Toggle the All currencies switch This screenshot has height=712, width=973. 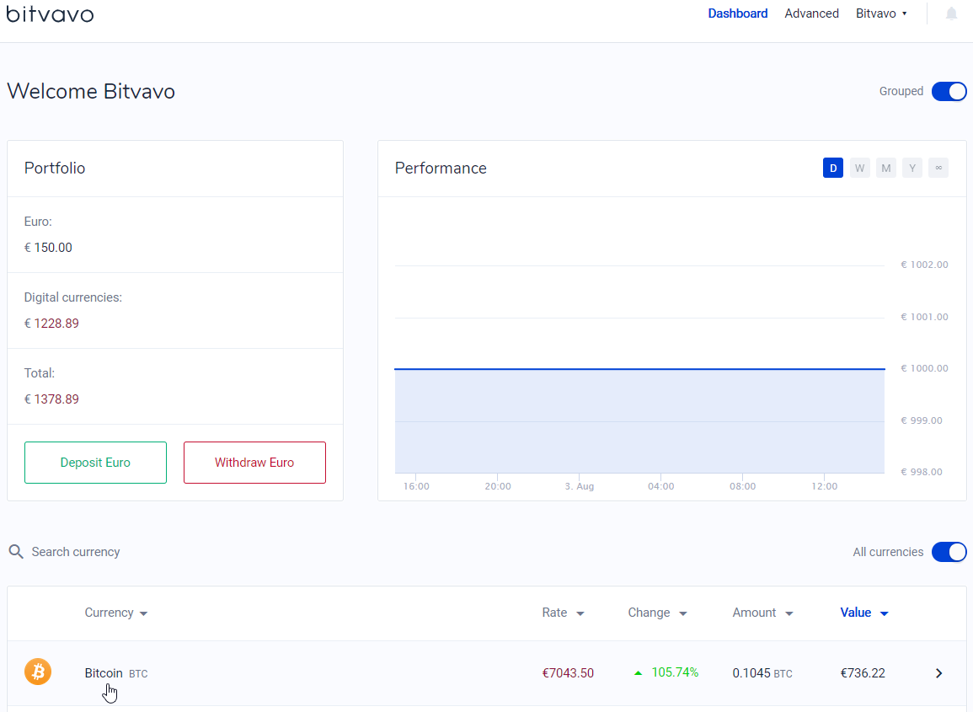click(x=949, y=552)
